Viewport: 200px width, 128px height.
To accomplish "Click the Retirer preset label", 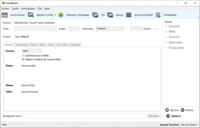I will pos(189,110).
